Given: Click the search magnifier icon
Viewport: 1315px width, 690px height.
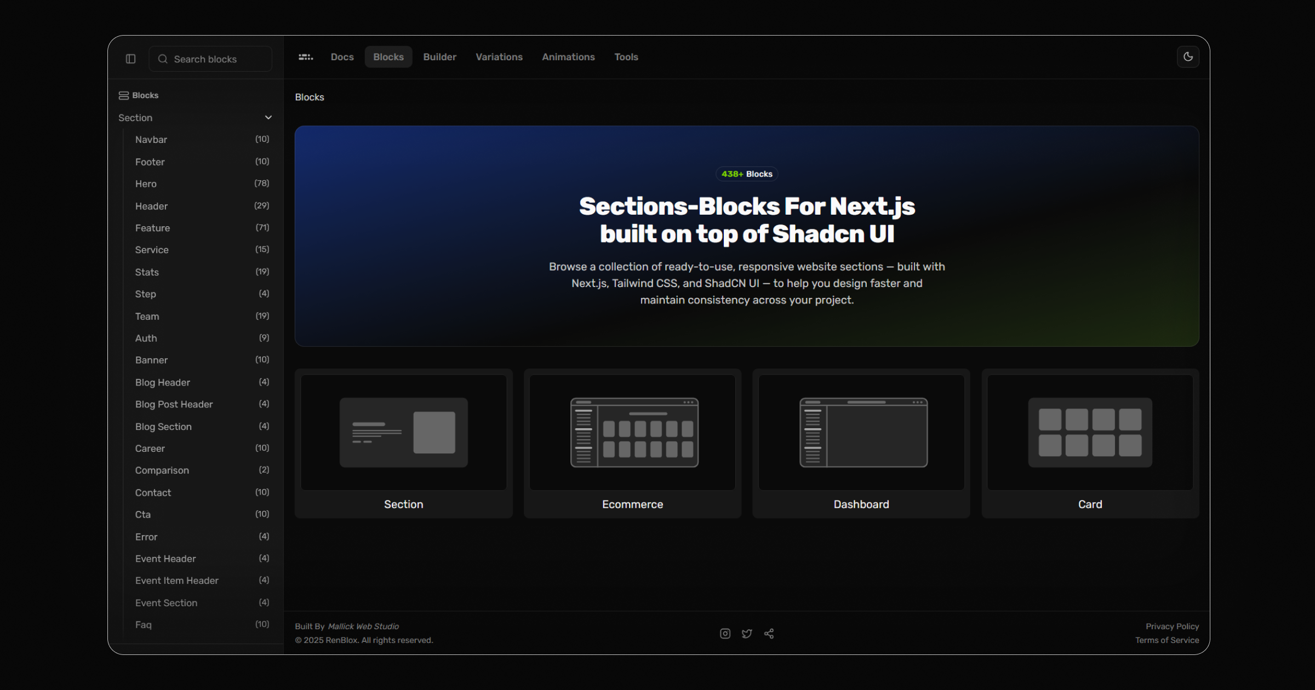Looking at the screenshot, I should click(163, 59).
